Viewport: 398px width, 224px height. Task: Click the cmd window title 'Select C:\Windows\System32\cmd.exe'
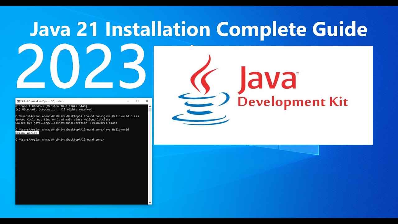43,101
